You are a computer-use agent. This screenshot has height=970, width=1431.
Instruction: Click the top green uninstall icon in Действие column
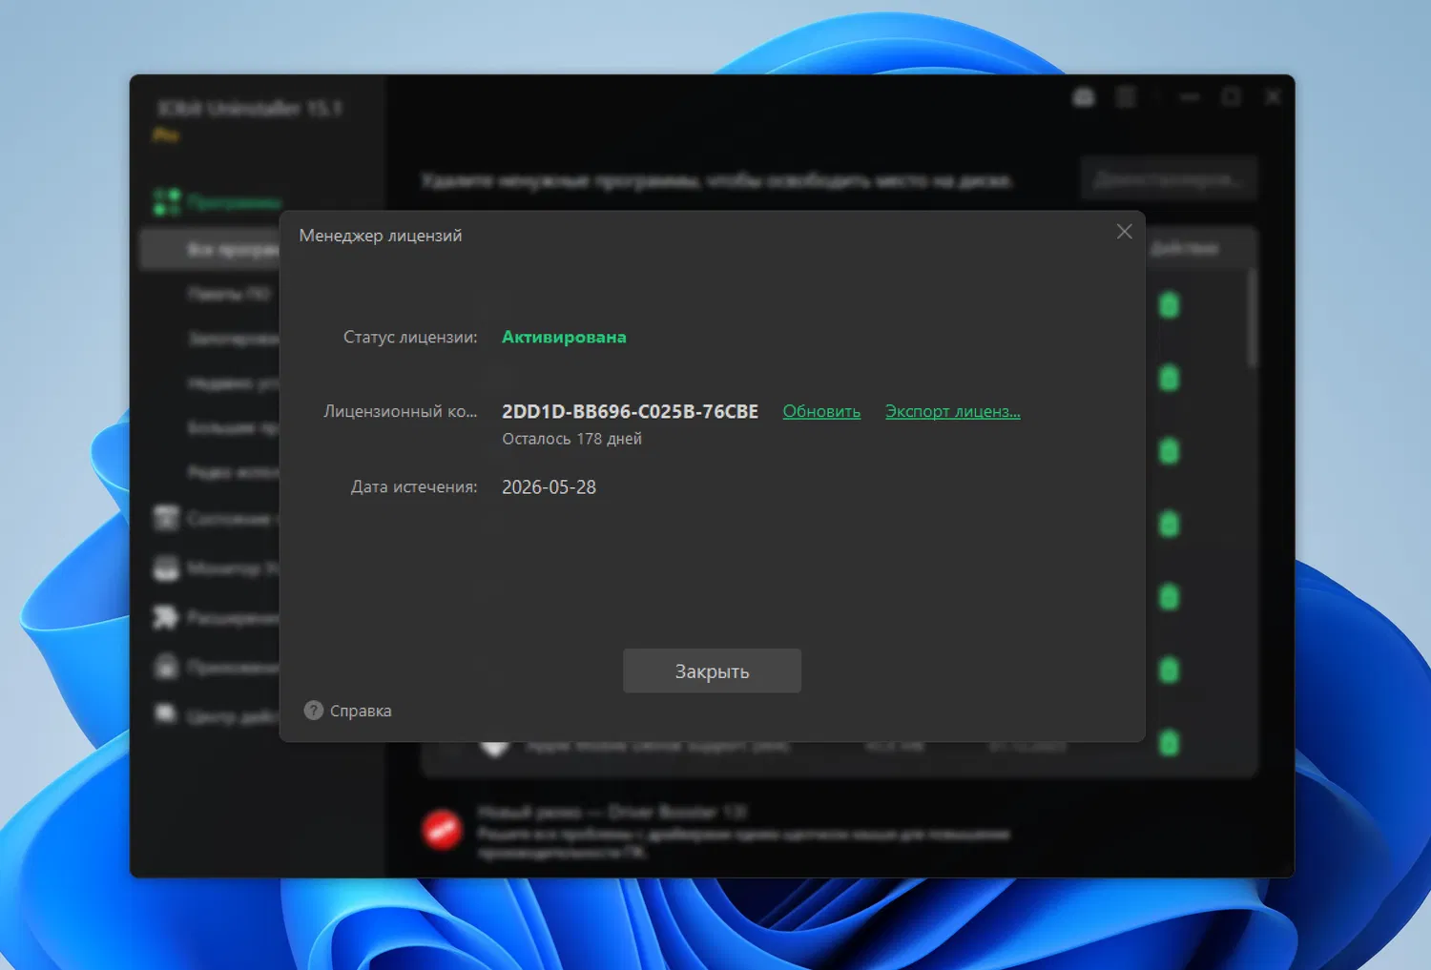pyautogui.click(x=1169, y=304)
